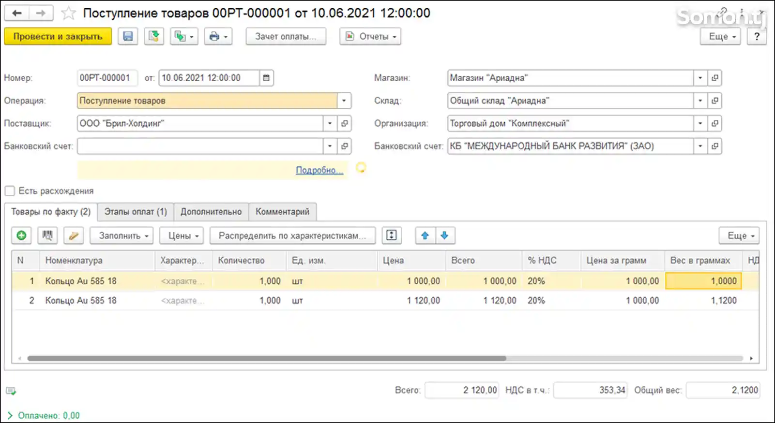Go back with the left arrow button

click(17, 13)
